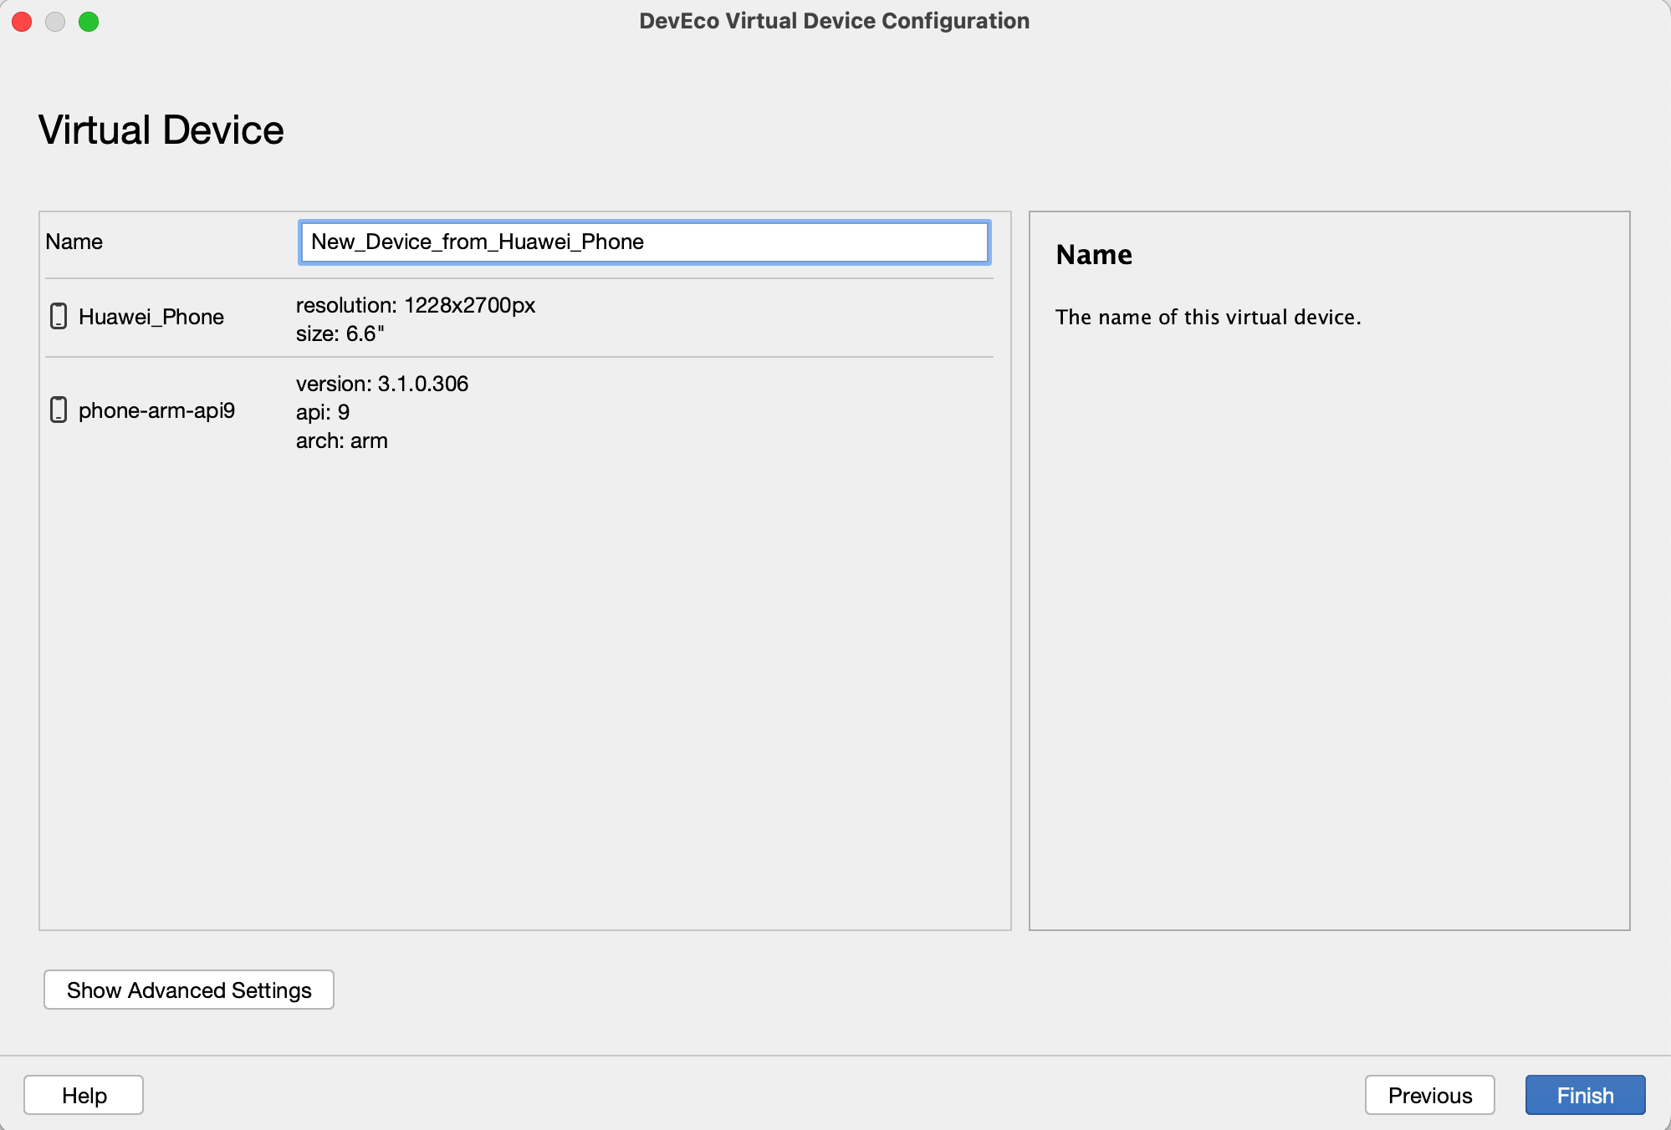This screenshot has height=1130, width=1671.
Task: Click the Virtual Device page heading
Action: click(161, 130)
